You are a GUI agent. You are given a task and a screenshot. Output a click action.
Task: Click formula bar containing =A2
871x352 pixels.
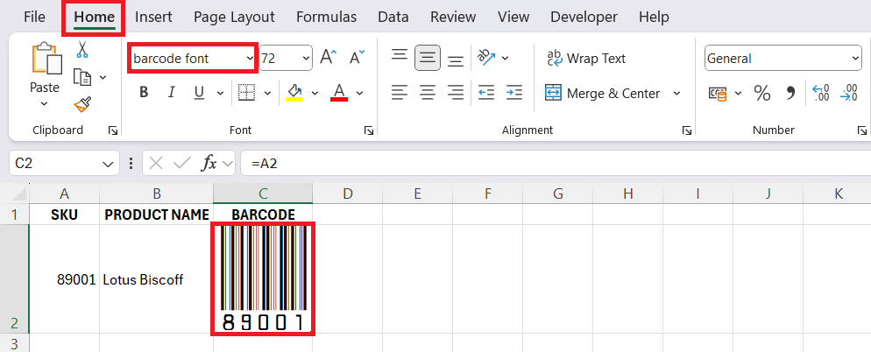[x=556, y=163]
